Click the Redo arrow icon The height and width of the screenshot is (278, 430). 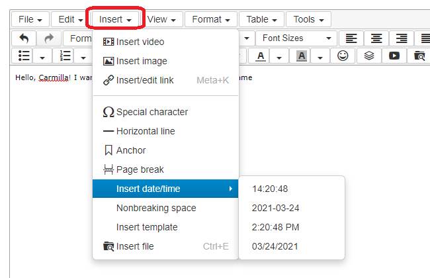(x=49, y=38)
